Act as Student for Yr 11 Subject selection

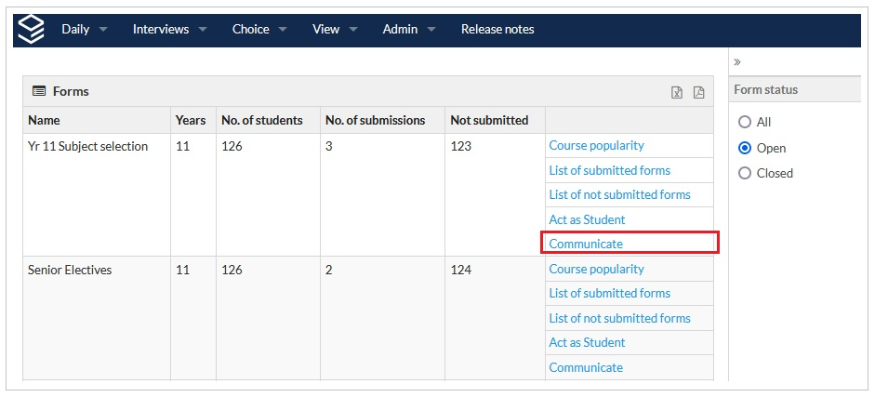point(587,219)
